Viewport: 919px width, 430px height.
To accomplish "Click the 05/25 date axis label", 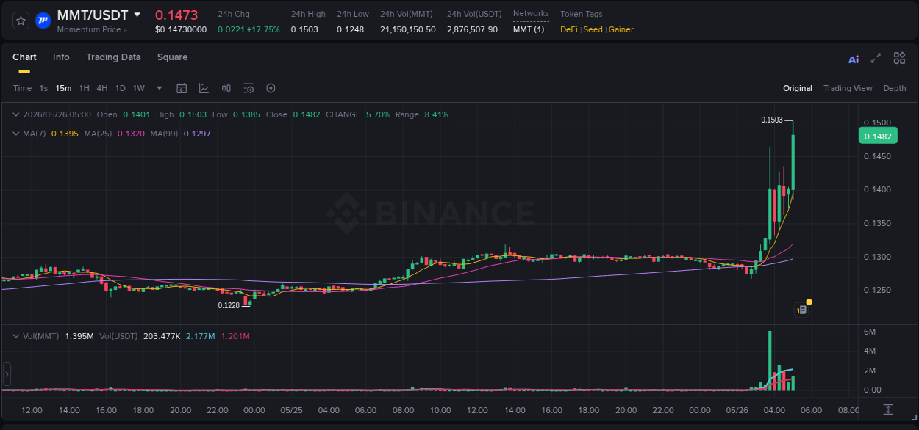I will point(291,410).
